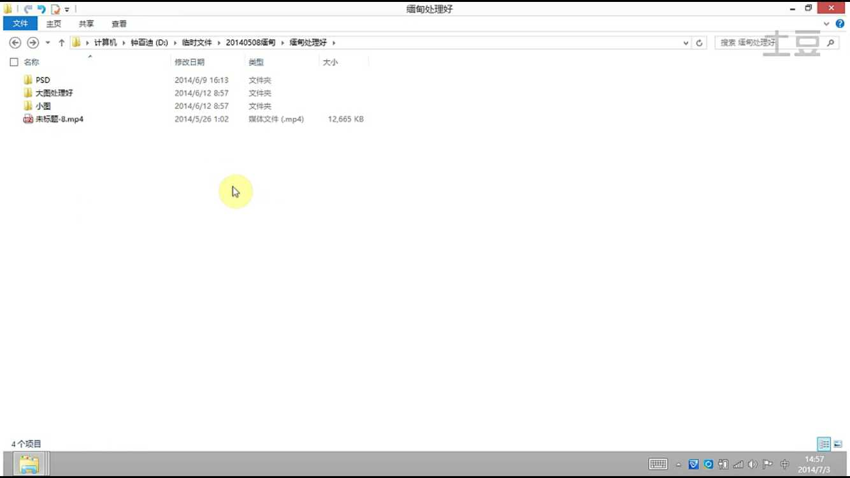
Task: Click the blue circle tray icon
Action: point(708,465)
